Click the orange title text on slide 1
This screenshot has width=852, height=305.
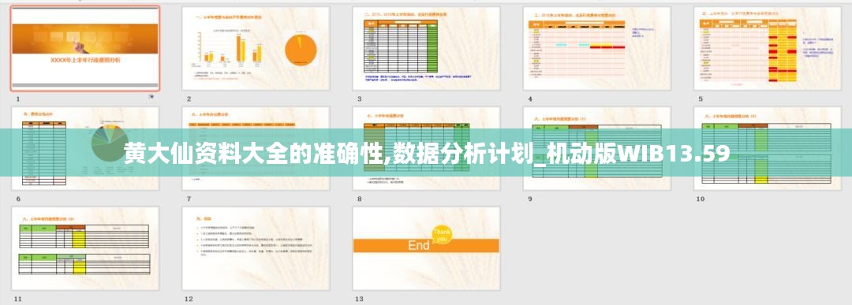85,60
